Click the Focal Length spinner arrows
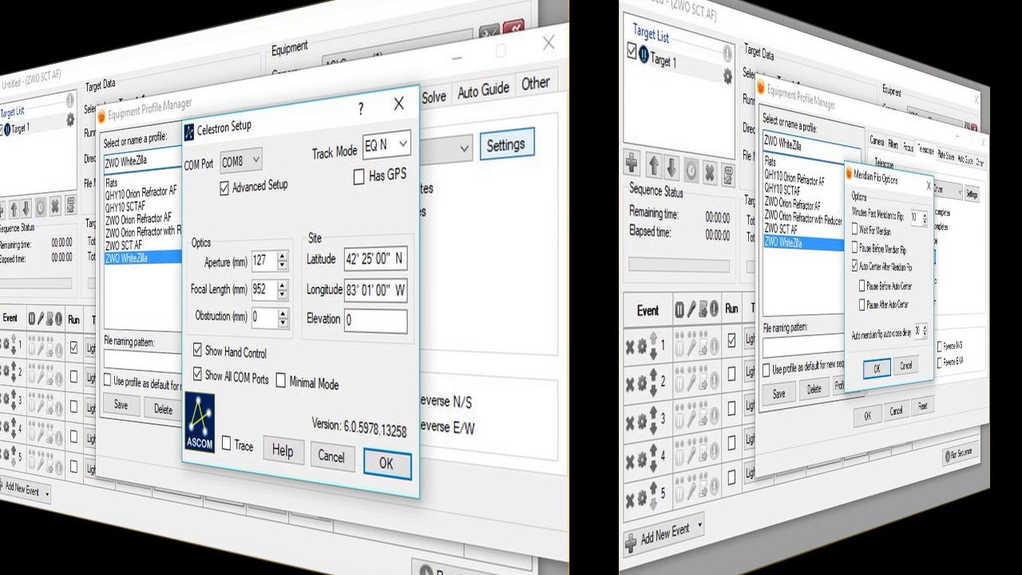 283,289
